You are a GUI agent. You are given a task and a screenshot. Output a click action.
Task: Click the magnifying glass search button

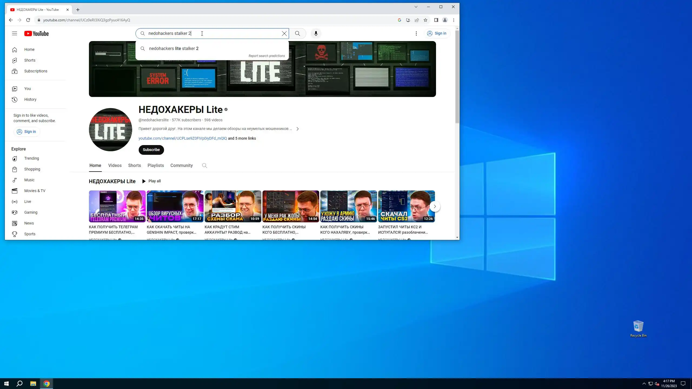click(297, 33)
